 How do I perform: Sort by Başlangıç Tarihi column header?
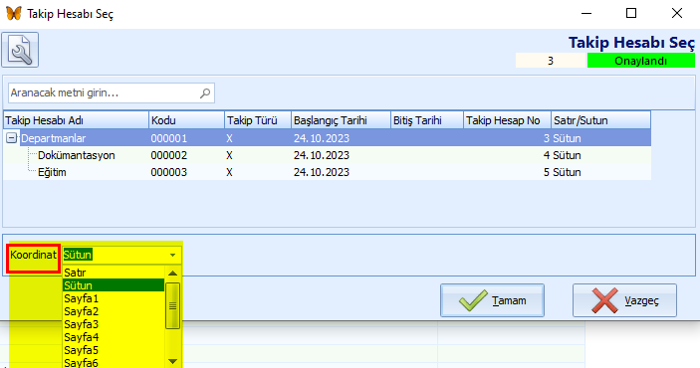(x=342, y=120)
